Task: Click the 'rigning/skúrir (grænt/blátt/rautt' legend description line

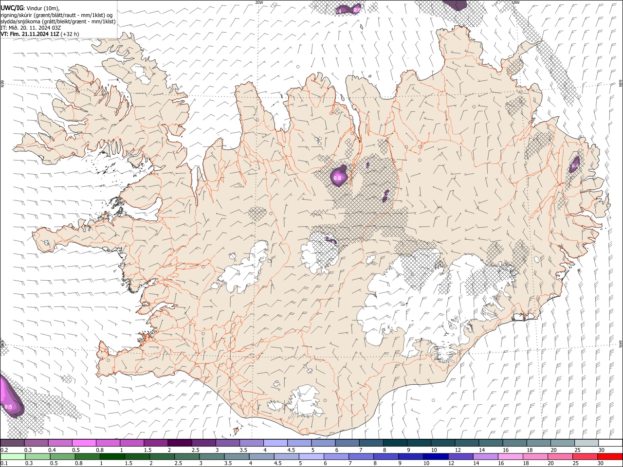Action: (56, 15)
